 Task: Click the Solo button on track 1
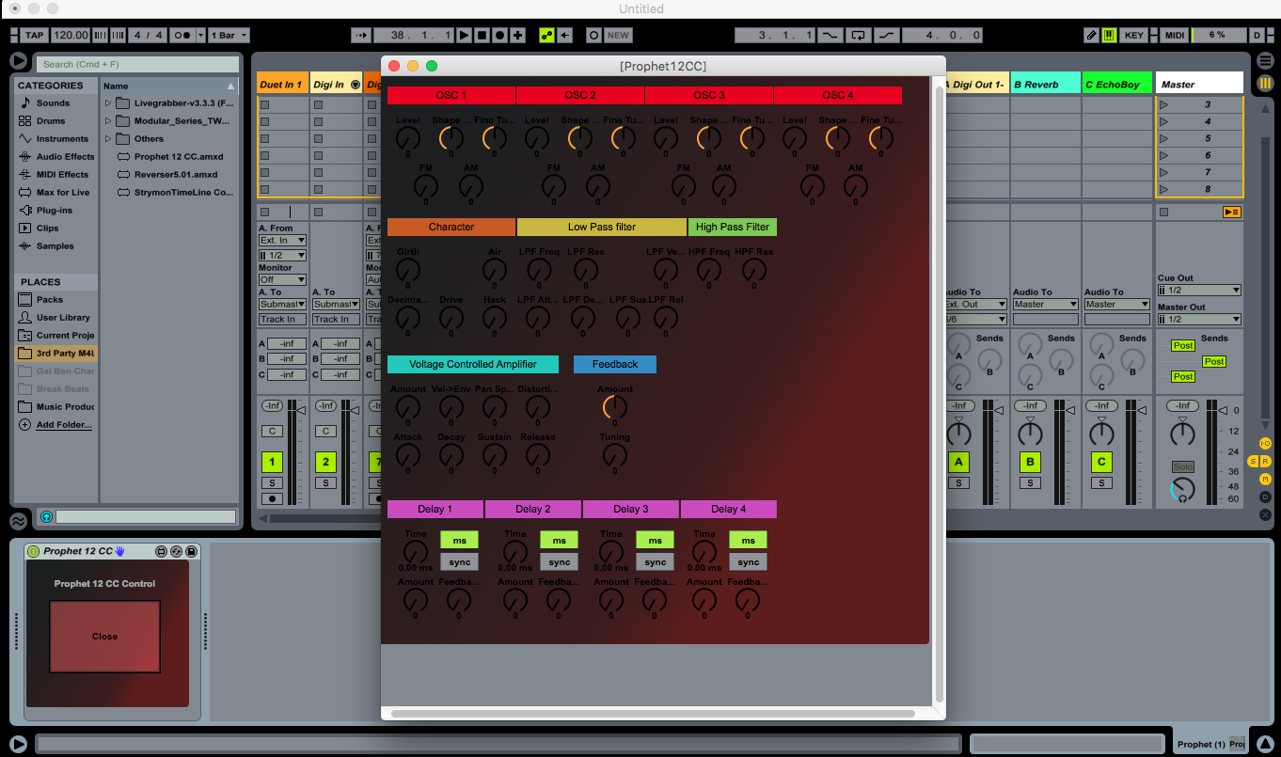pos(272,482)
